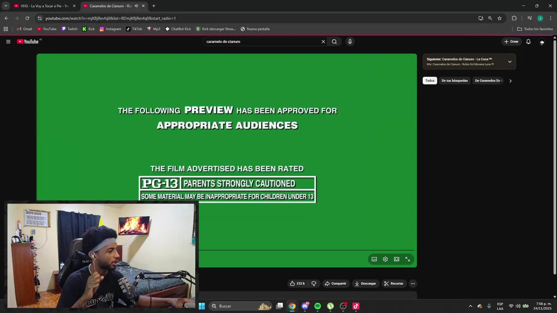
Task: Open the Mp3 bookmark
Action: point(154,29)
